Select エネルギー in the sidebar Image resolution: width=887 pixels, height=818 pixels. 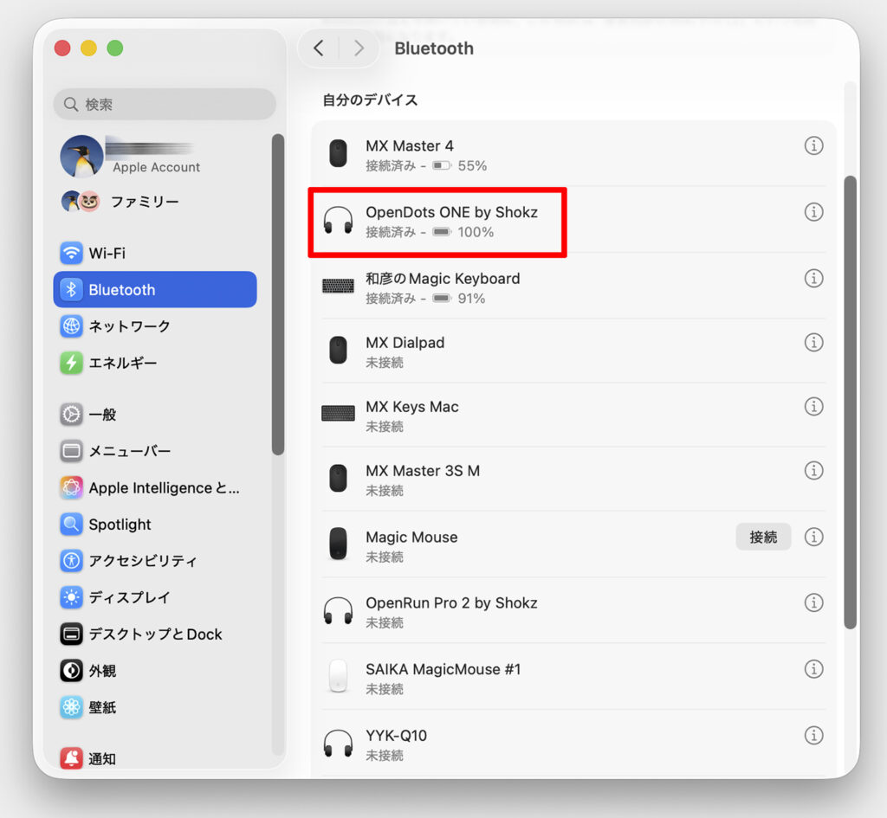[122, 364]
